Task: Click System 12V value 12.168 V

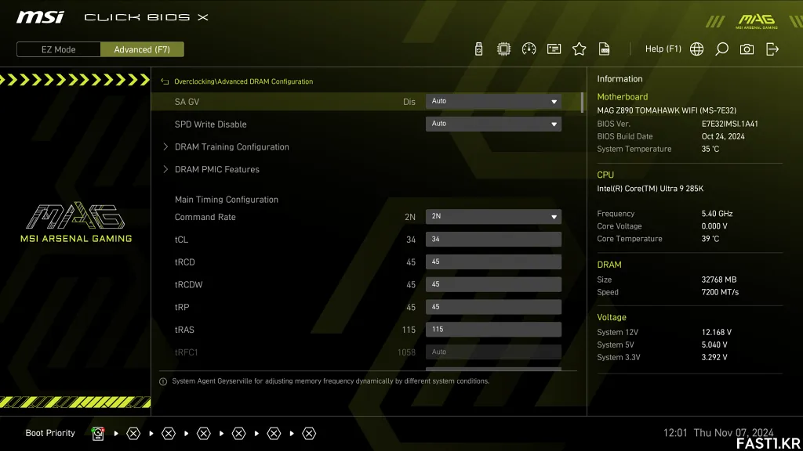Action: (x=717, y=332)
